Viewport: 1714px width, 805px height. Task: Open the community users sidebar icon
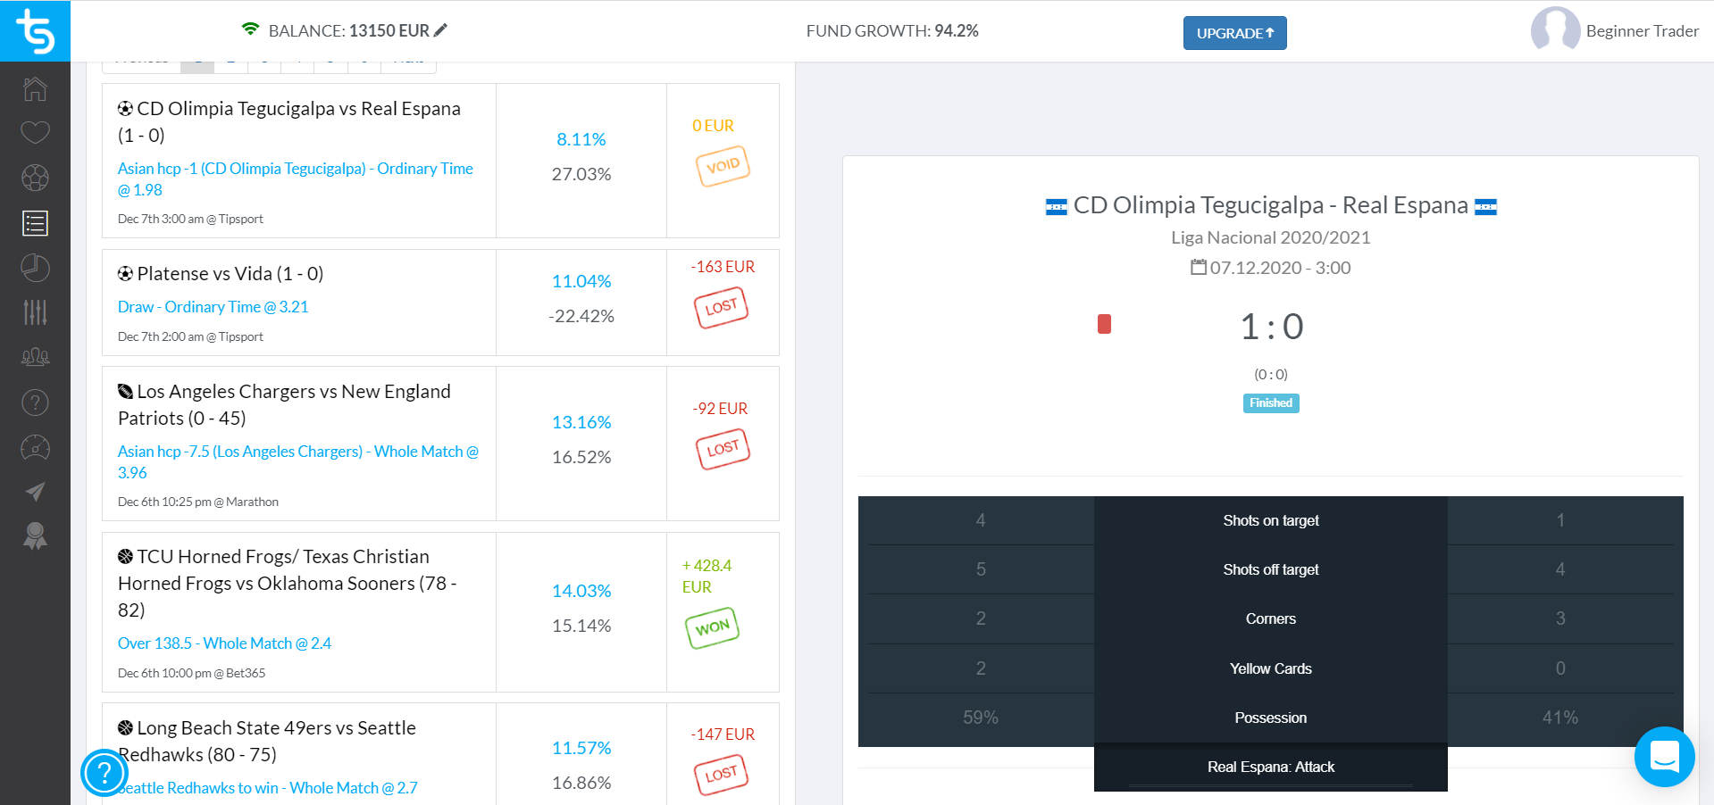35,357
